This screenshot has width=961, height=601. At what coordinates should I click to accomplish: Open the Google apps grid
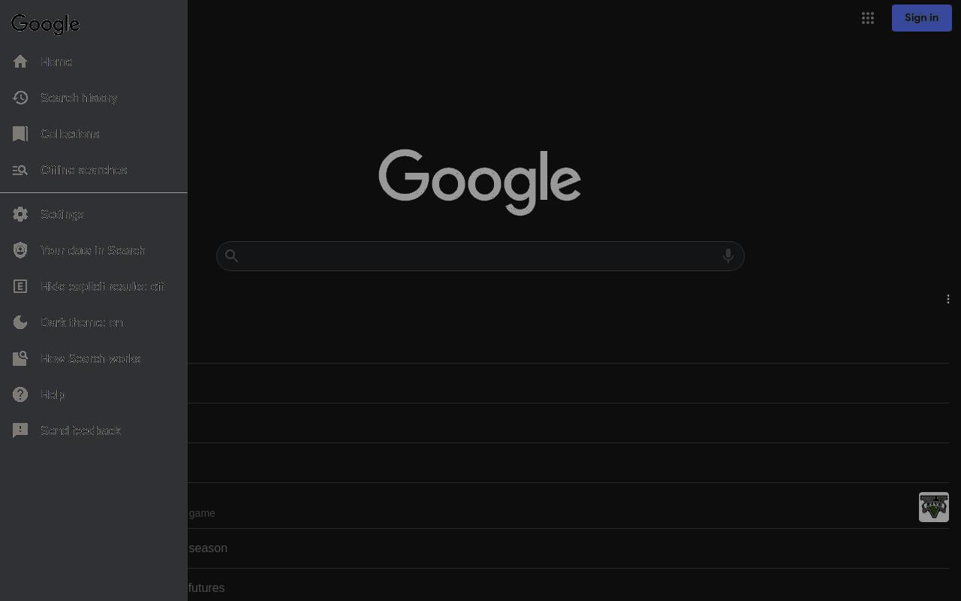[x=868, y=18]
